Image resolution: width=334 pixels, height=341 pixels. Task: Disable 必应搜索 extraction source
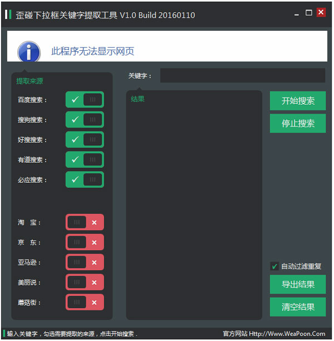(85, 180)
